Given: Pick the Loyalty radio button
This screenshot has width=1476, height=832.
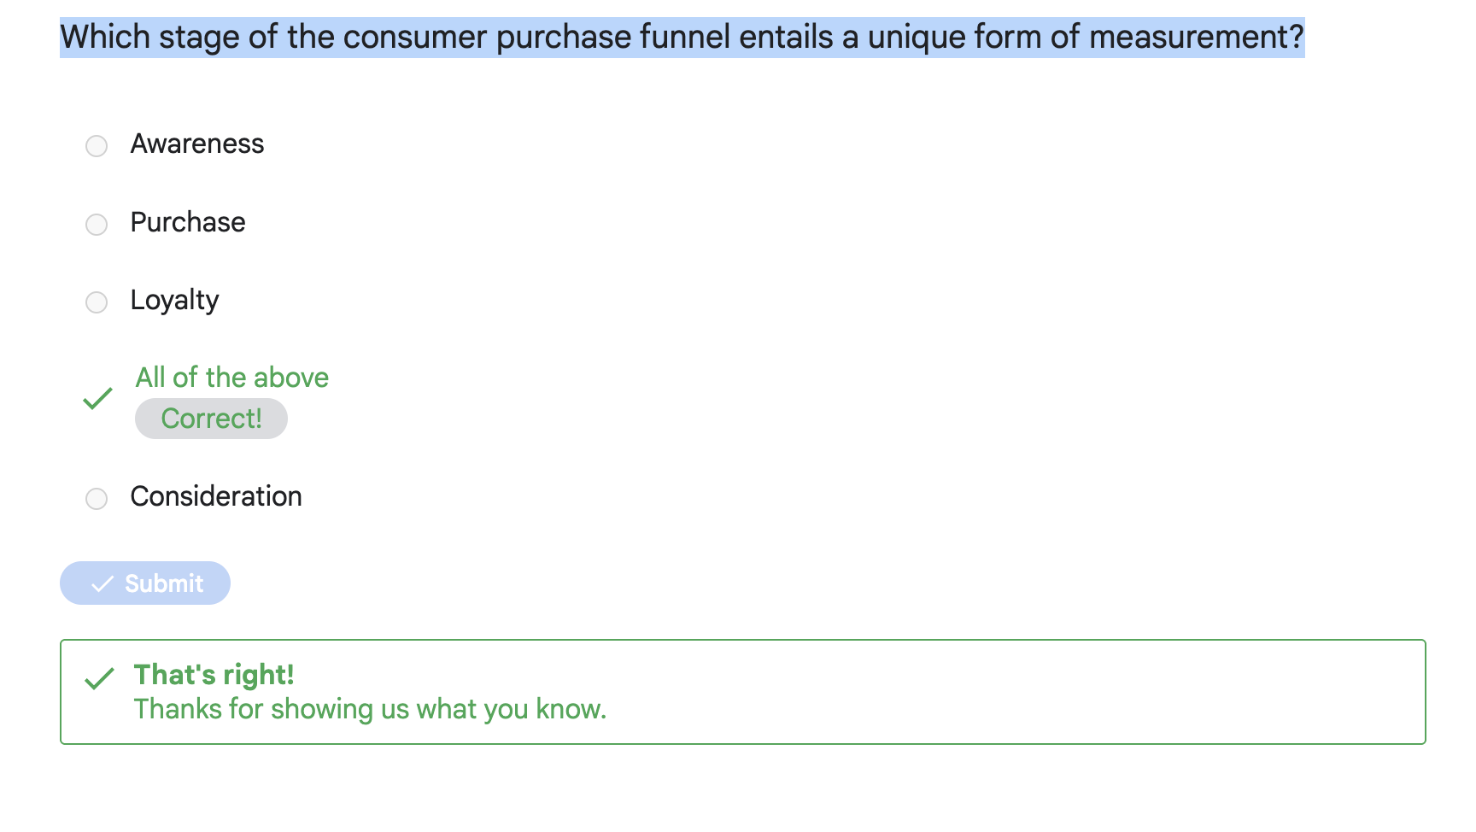Looking at the screenshot, I should pos(97,302).
